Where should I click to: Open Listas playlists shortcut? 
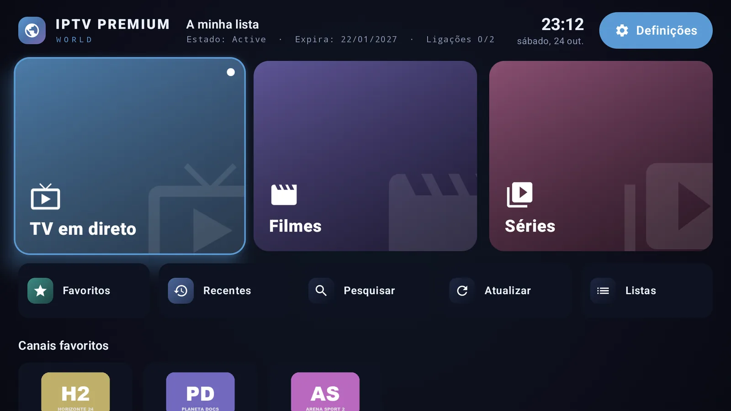[x=647, y=291]
